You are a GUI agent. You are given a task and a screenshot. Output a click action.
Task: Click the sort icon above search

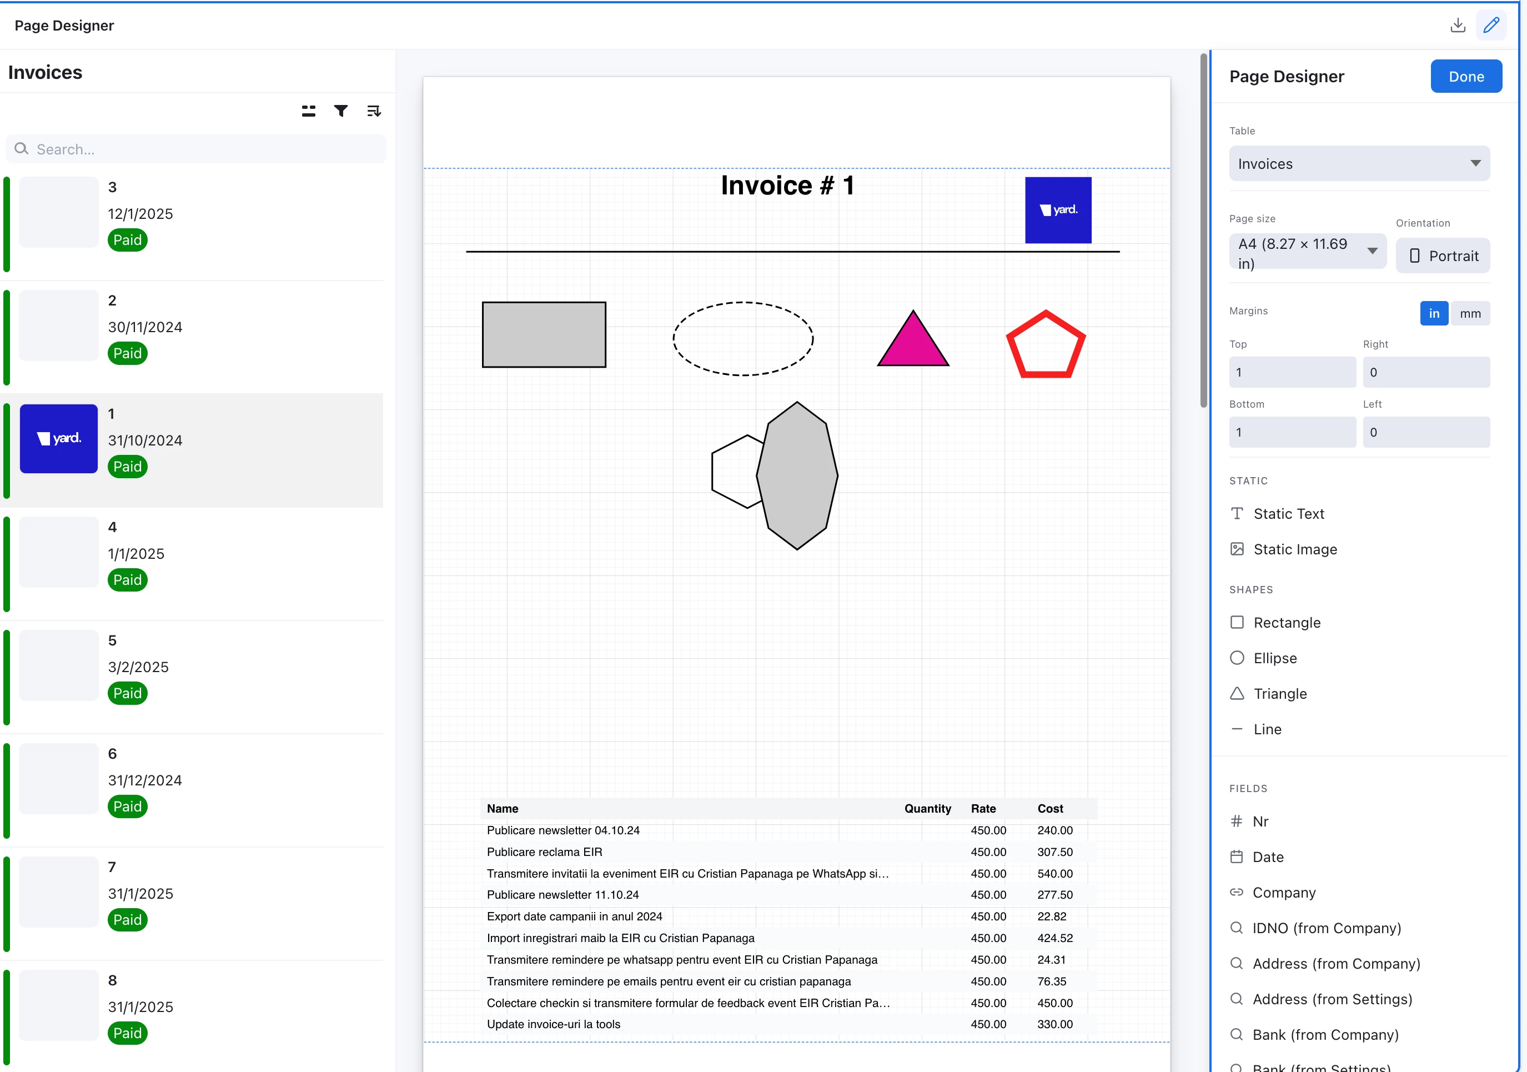[x=374, y=111]
